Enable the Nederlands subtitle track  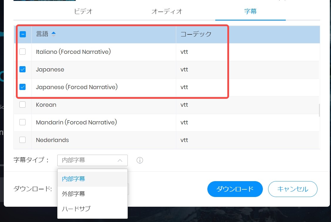[x=23, y=140]
